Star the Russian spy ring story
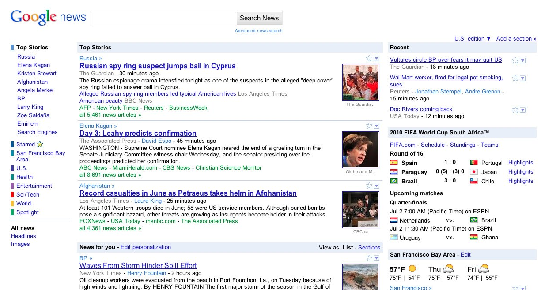This screenshot has width=541, height=290. [x=370, y=58]
